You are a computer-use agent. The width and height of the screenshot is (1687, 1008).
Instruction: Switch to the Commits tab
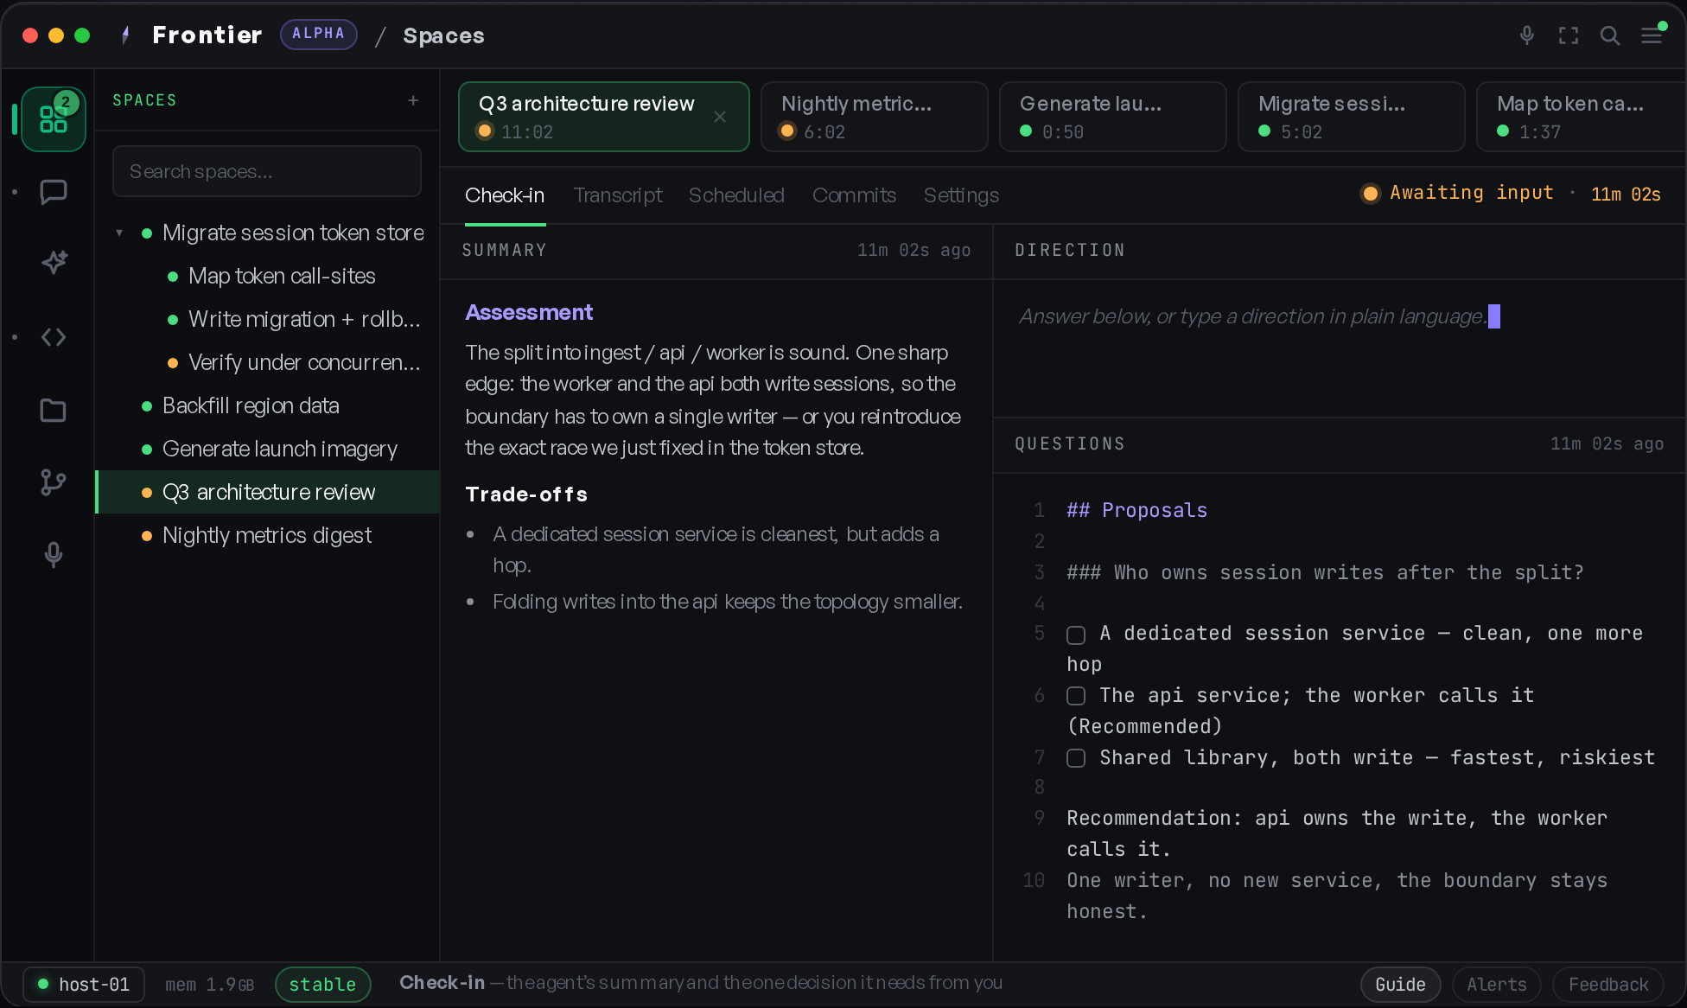click(x=854, y=195)
